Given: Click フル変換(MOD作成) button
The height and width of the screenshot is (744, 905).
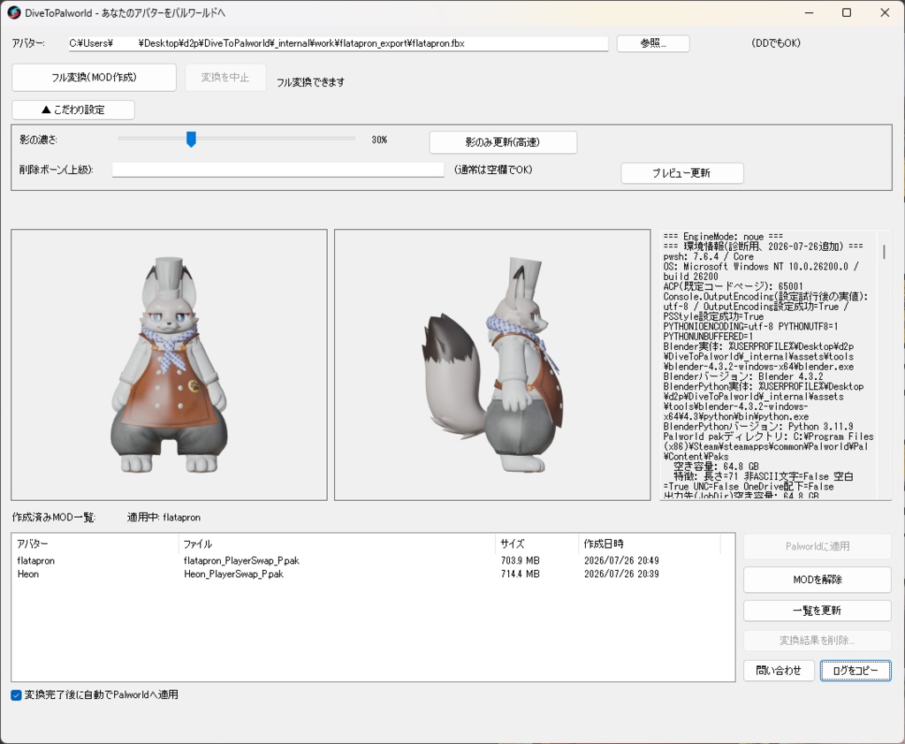Looking at the screenshot, I should point(94,78).
